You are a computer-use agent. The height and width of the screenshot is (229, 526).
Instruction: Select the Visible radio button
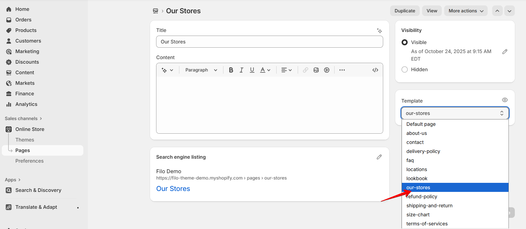pos(405,43)
